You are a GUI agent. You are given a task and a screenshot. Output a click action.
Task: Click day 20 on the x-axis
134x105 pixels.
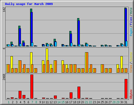point(82,102)
